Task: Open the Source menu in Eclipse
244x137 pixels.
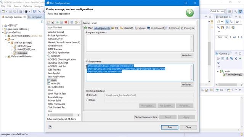Action: tap(17, 6)
